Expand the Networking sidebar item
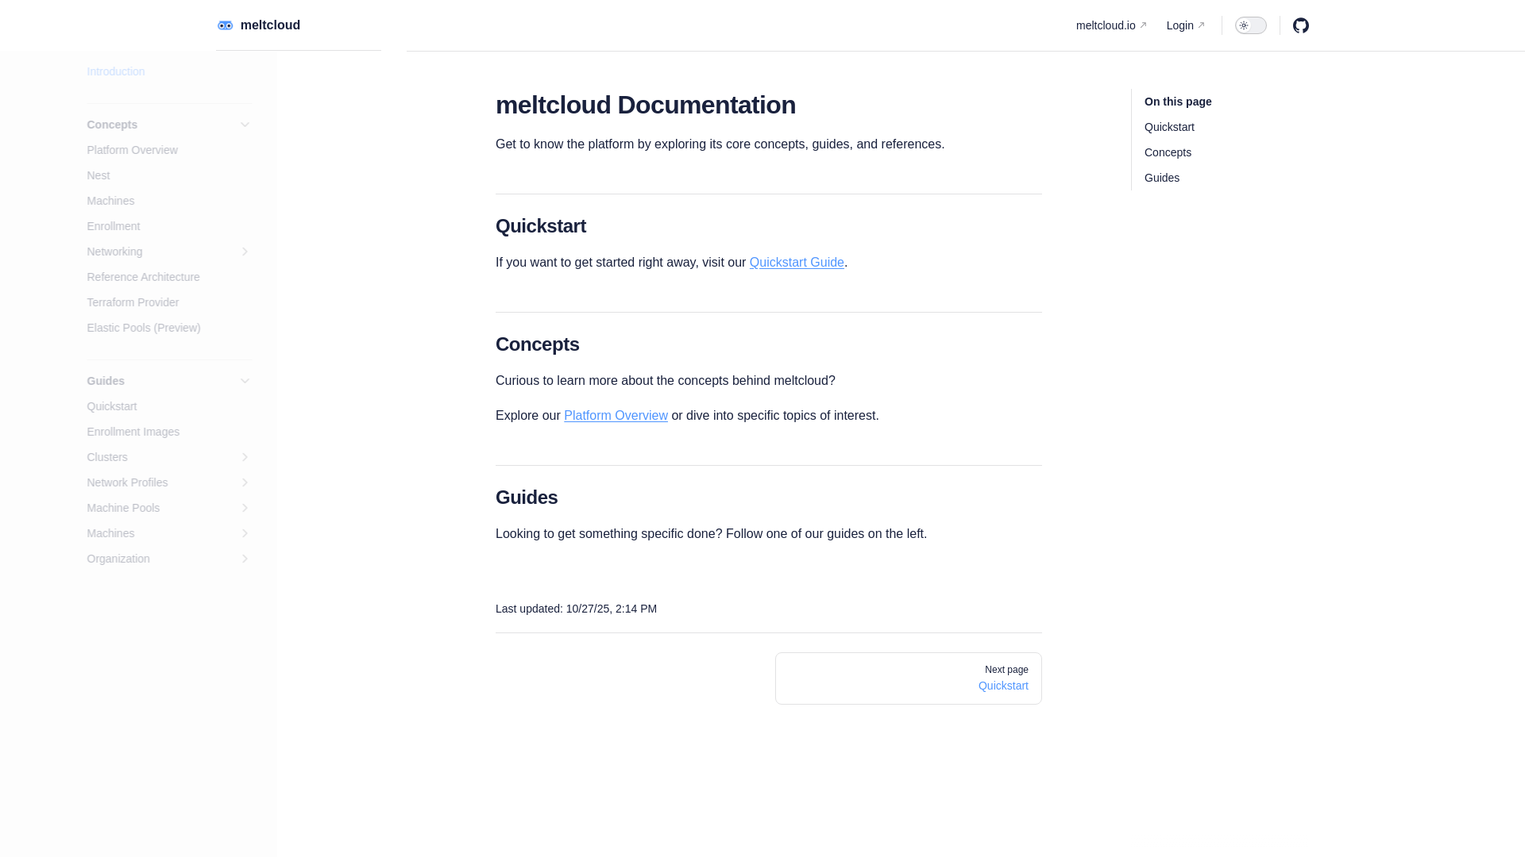1525x857 pixels. (245, 252)
